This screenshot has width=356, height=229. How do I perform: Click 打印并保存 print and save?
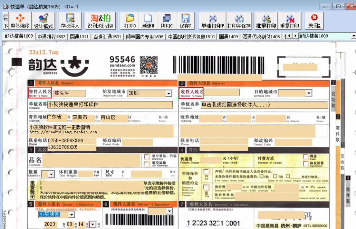(239, 21)
